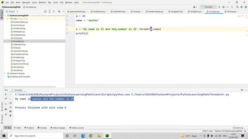Run formatstr with the green play icon

coord(219,7)
